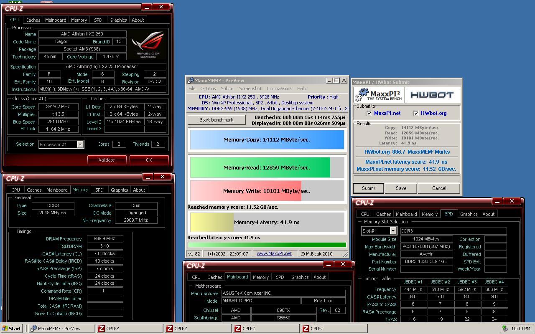The height and width of the screenshot is (334, 535).
Task: Open the Comparisons menu in MaxxMEM²
Action: (x=279, y=89)
